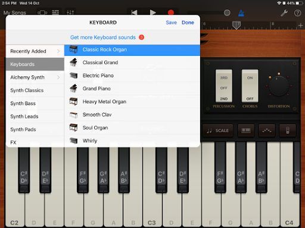This screenshot has height=228, width=305.
Task: Open the arpeggiator icon beside Scale
Action: click(x=267, y=131)
